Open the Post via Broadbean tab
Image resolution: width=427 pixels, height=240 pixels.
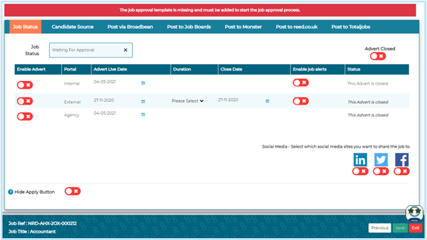click(130, 27)
